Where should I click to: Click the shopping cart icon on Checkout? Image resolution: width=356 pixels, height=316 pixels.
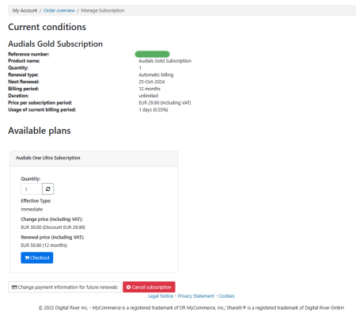pos(27,257)
